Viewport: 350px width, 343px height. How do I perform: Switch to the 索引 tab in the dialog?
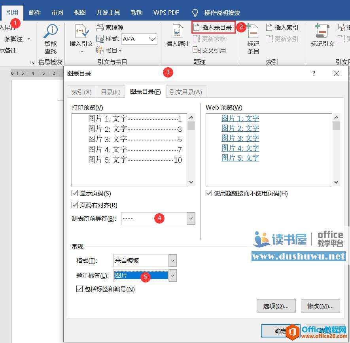coord(81,91)
